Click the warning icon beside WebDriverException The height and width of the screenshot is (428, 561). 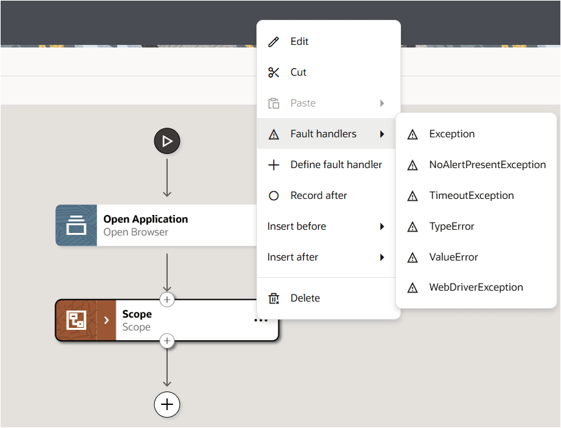(412, 287)
